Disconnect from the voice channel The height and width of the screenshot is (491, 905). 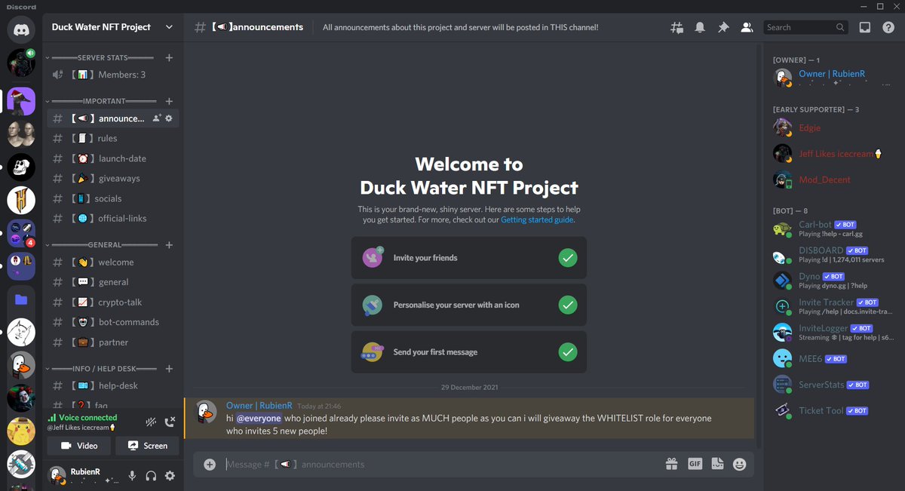170,422
